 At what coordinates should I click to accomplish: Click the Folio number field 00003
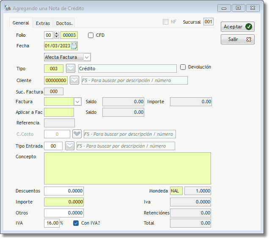(x=69, y=35)
